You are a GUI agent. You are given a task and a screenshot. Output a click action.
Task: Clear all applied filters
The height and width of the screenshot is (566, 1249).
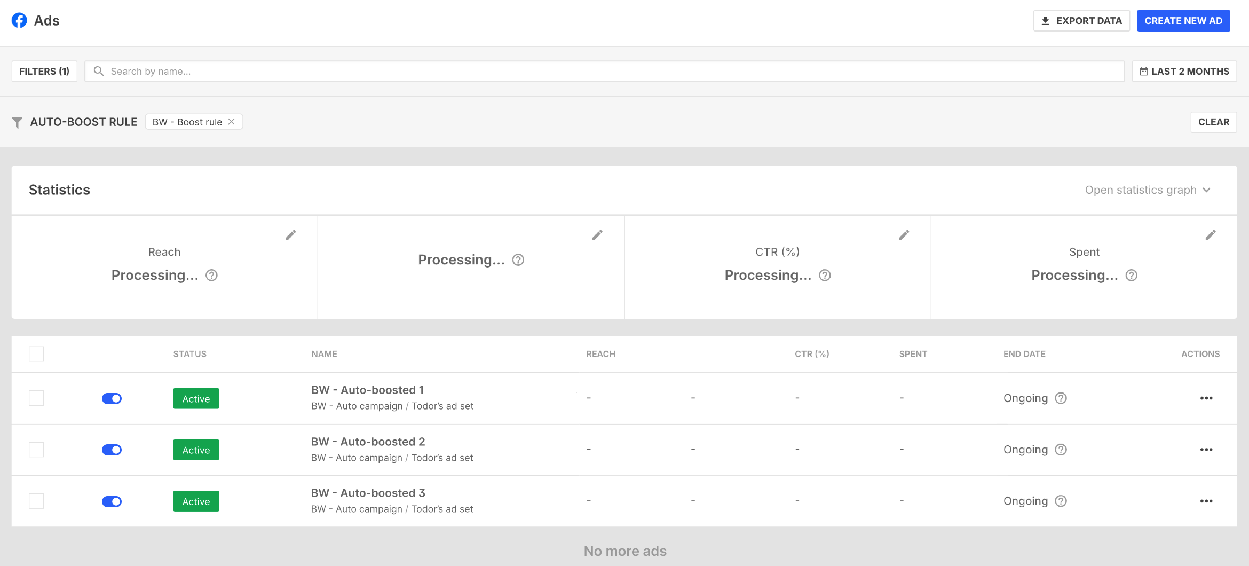tap(1213, 122)
